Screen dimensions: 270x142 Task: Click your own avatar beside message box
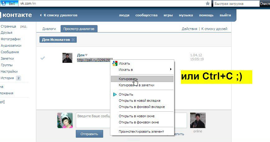[x=65, y=120]
